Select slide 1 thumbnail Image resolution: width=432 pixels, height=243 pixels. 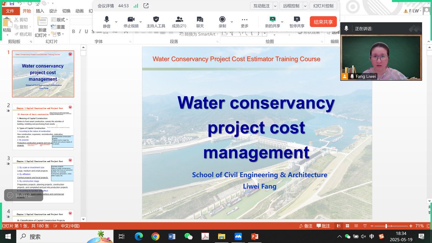point(43,74)
